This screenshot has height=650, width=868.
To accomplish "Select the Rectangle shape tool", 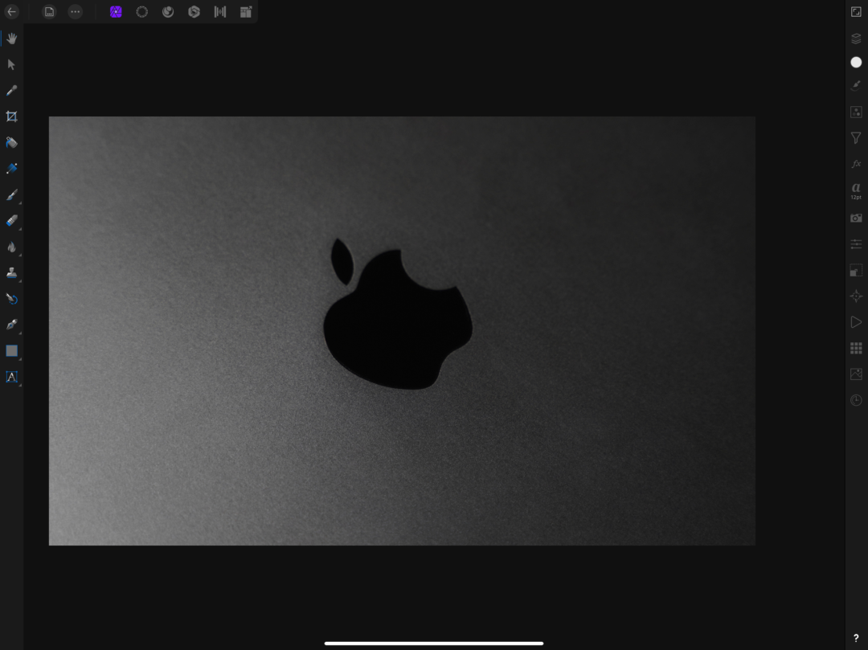I will pos(11,351).
